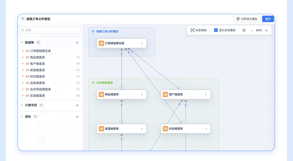
Task: Select the 销售订单分析模型 group label on canvas
Action: pyautogui.click(x=107, y=31)
